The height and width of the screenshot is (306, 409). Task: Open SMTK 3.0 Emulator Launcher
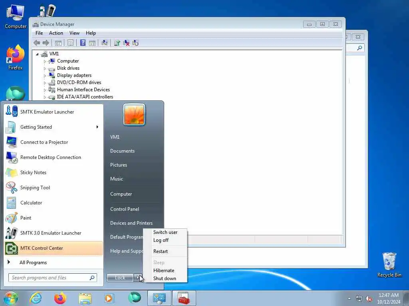click(54, 233)
